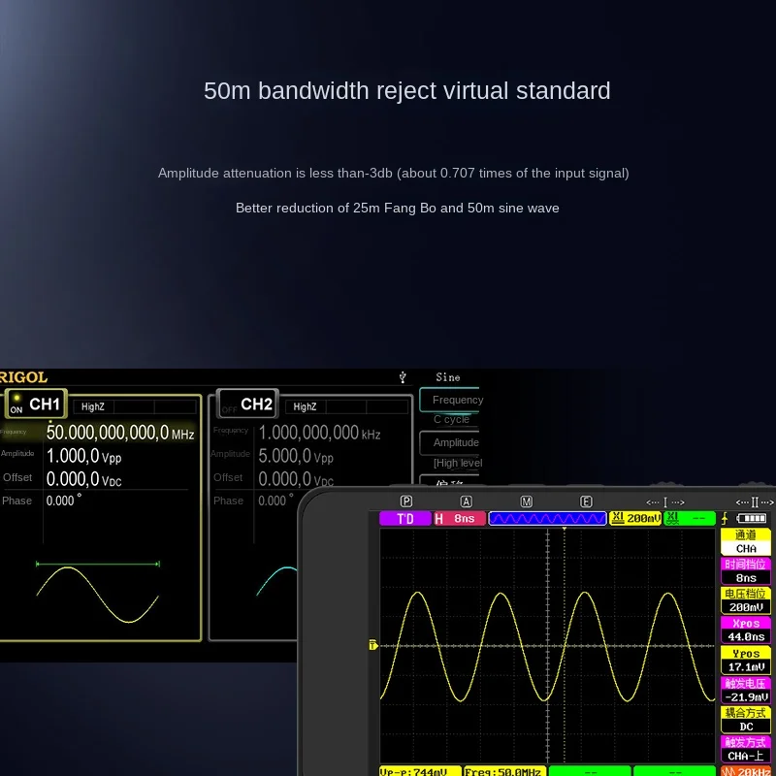The height and width of the screenshot is (776, 776).
Task: Select the C cycle menu option
Action: coord(451,419)
